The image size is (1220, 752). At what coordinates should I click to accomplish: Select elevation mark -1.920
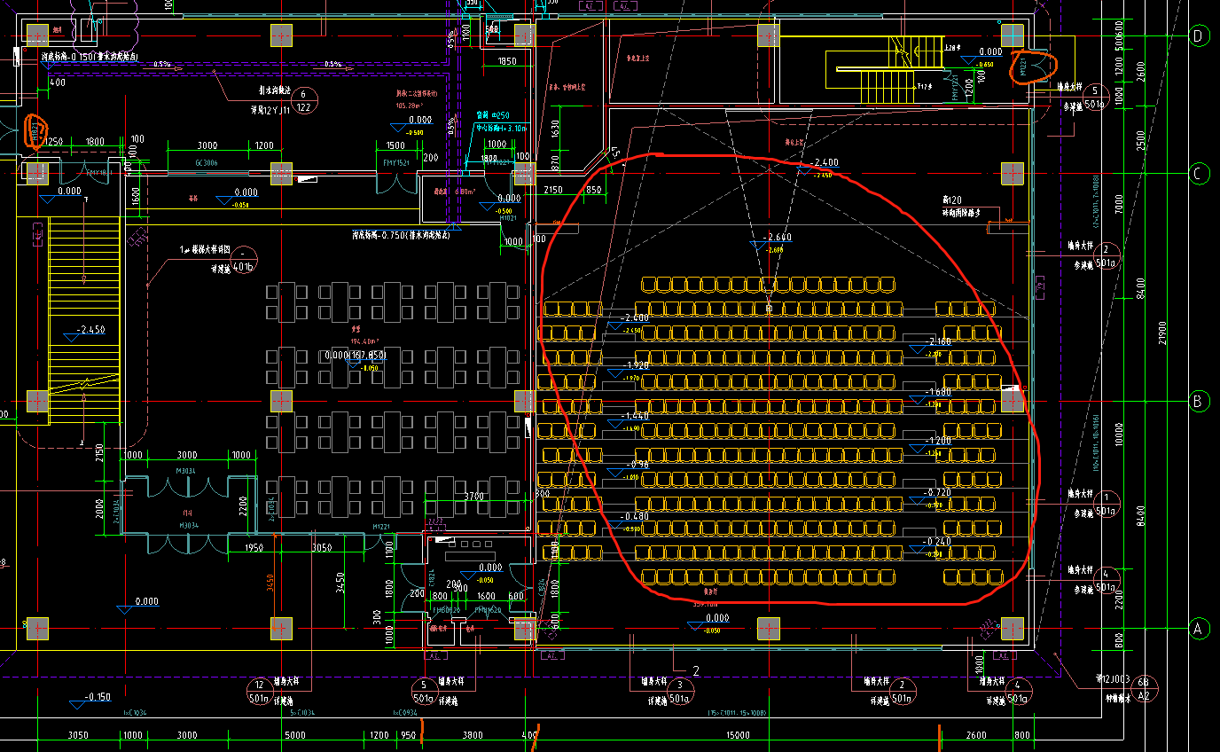[x=636, y=365]
